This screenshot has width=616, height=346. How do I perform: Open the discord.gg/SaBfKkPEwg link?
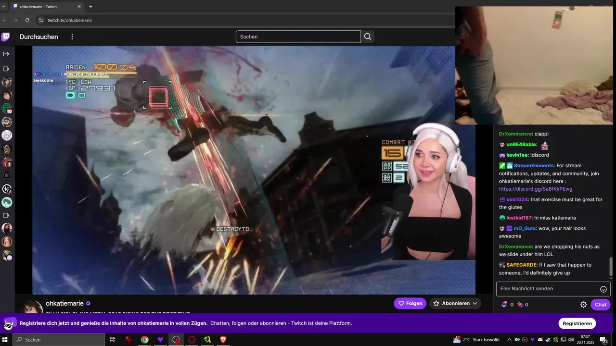[x=536, y=189]
